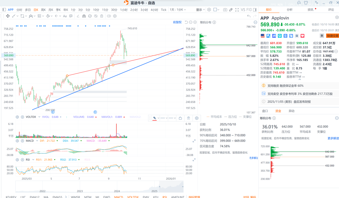Image resolution: width=339 pixels, height=198 pixels.
Task: Open F10 company information
Action: coord(249,10)
